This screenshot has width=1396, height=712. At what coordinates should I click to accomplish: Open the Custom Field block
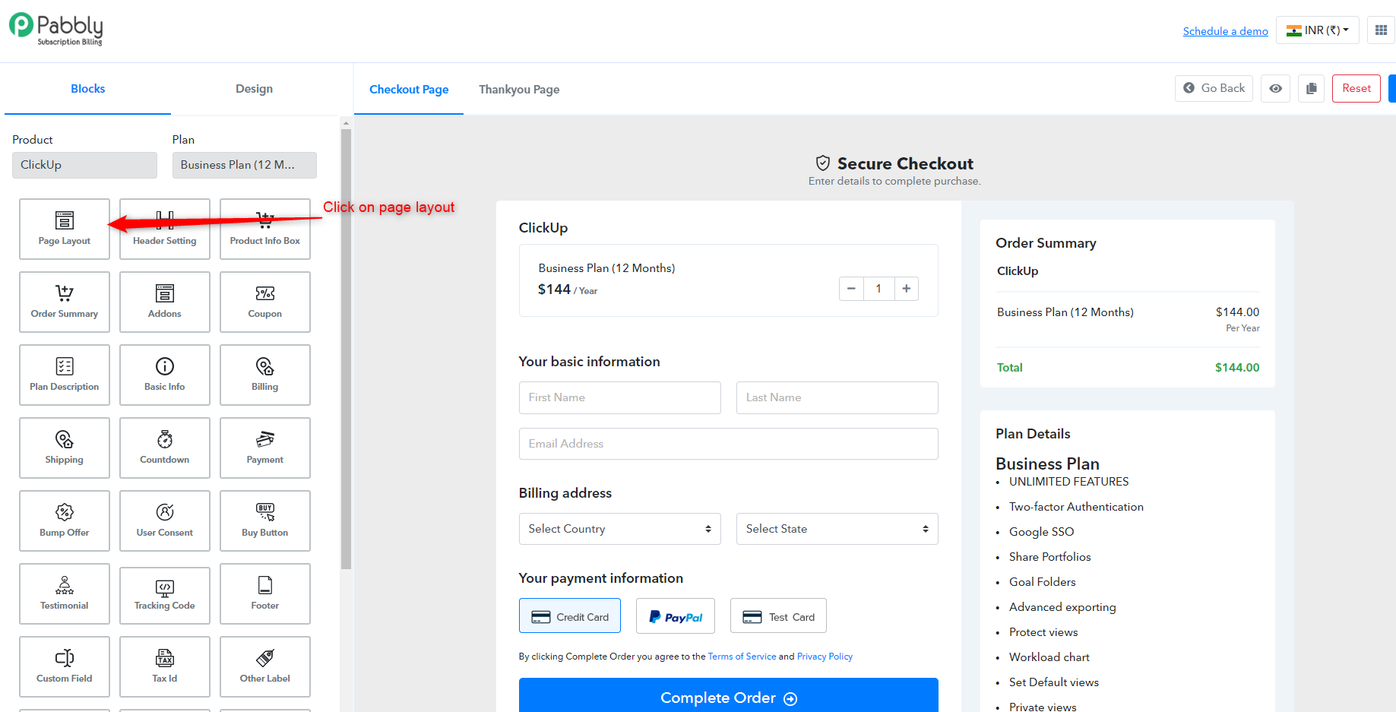click(x=65, y=666)
